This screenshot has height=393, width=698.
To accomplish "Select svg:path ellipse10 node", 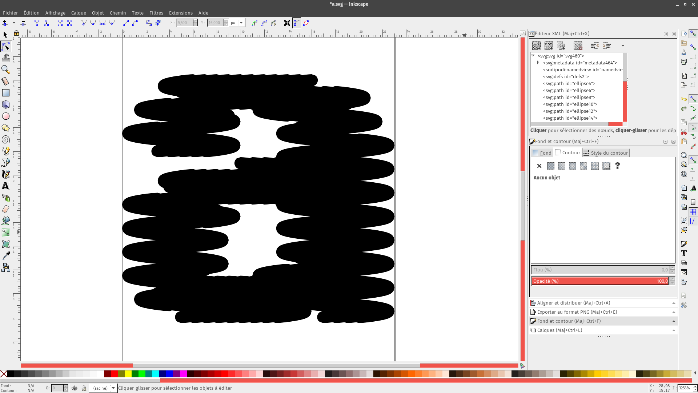I will tap(570, 104).
